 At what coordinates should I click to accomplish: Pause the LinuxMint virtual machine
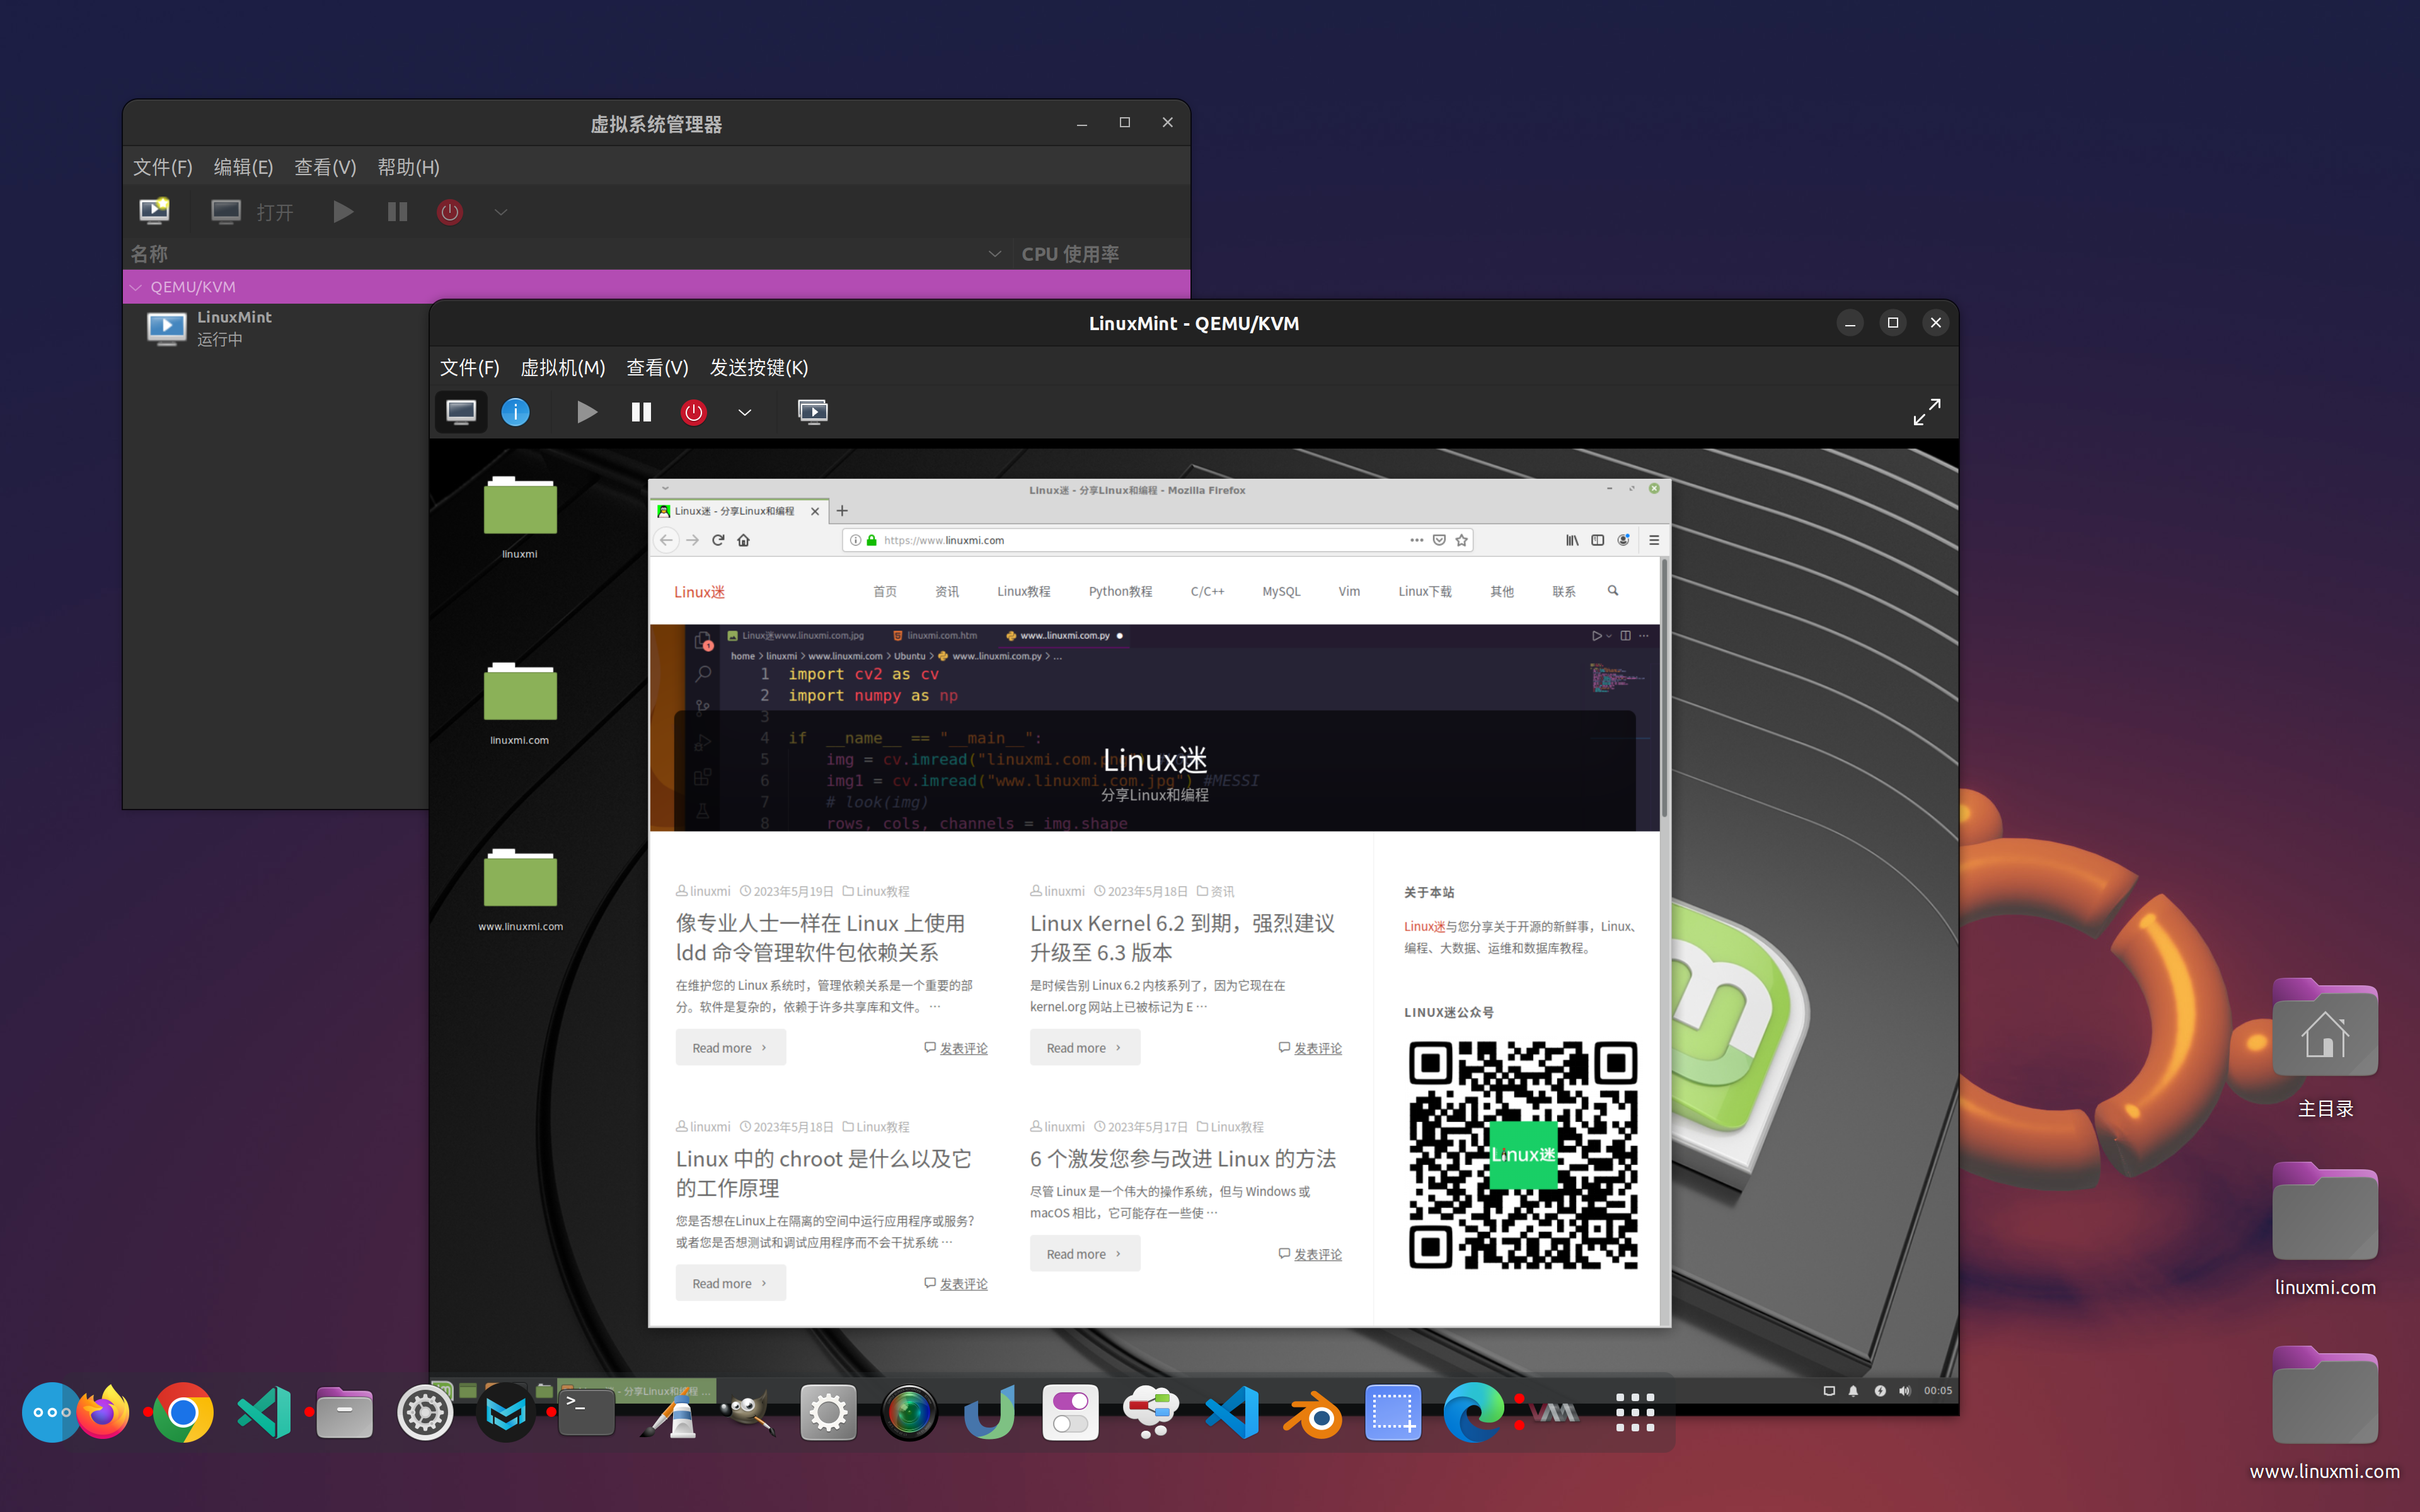(x=641, y=412)
